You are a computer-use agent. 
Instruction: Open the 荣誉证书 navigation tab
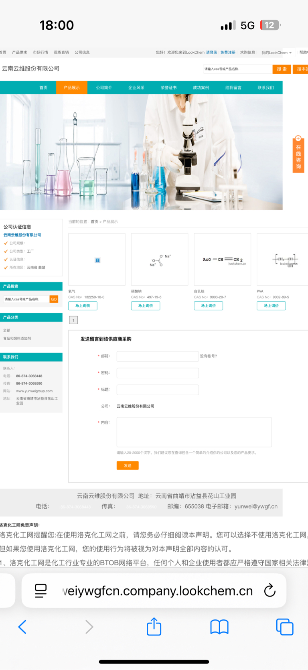click(168, 87)
